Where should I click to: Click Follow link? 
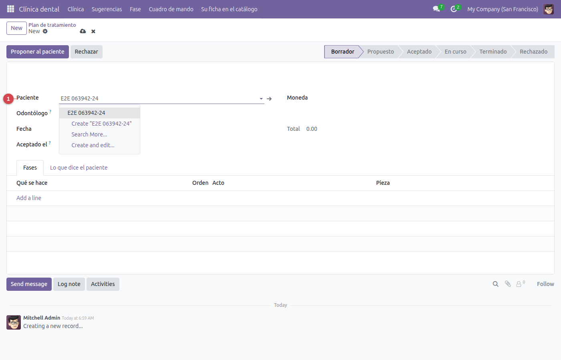click(545, 284)
